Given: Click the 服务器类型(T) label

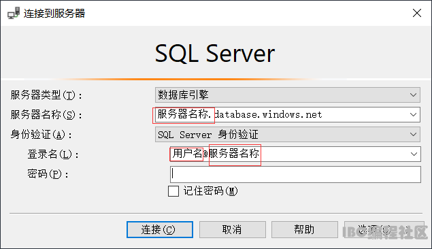Looking at the screenshot, I should click(46, 95).
